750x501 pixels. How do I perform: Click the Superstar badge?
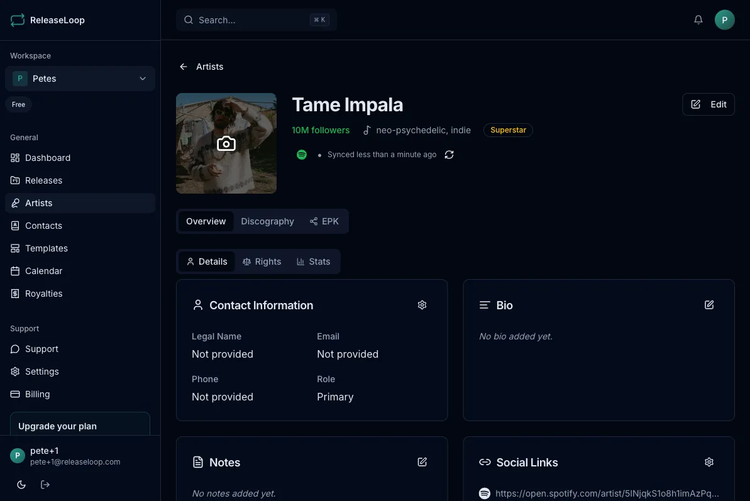(x=508, y=130)
